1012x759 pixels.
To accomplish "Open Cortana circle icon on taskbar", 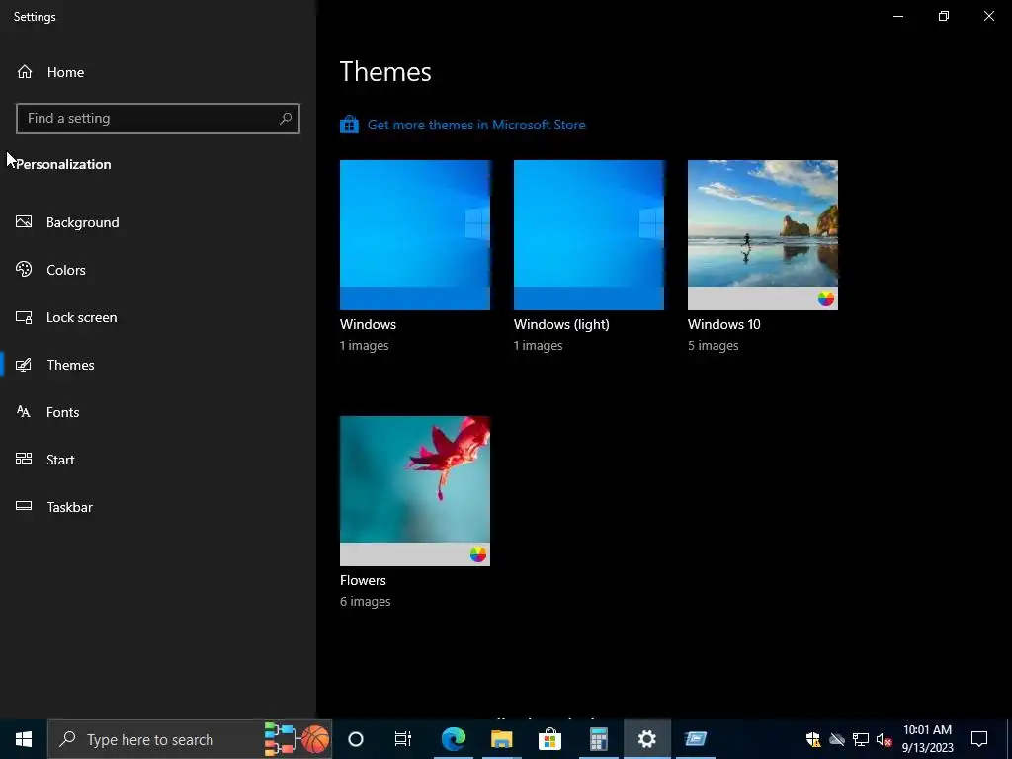I will [x=356, y=739].
